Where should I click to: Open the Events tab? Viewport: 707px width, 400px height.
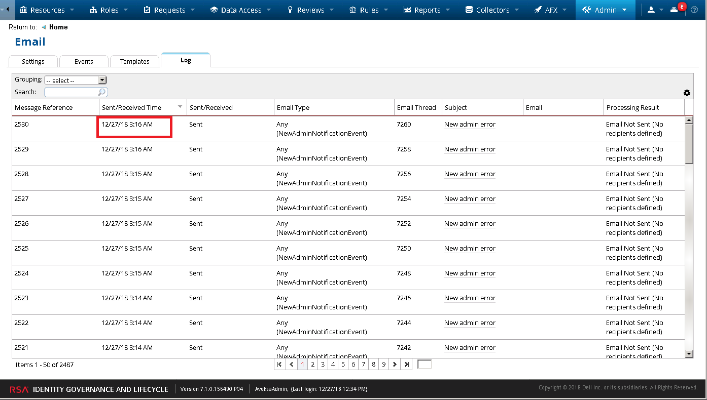tap(84, 61)
